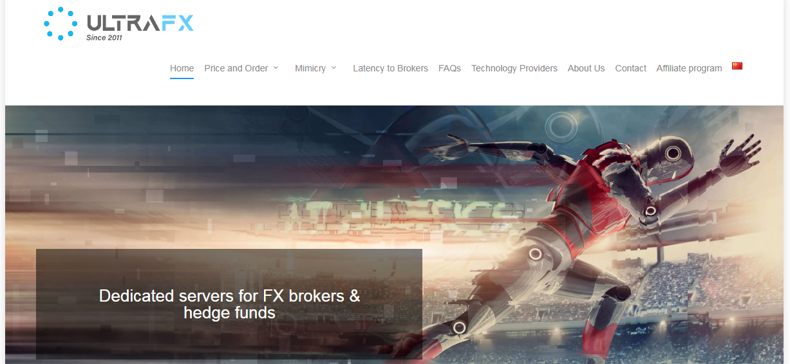
Task: Expand the chevron beside Mimicry
Action: tap(334, 68)
